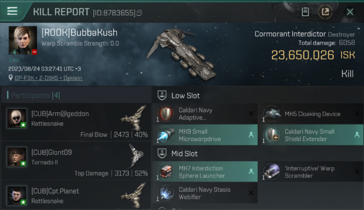Toggle the X marker on MK5 Cloaking Device

click(357, 114)
